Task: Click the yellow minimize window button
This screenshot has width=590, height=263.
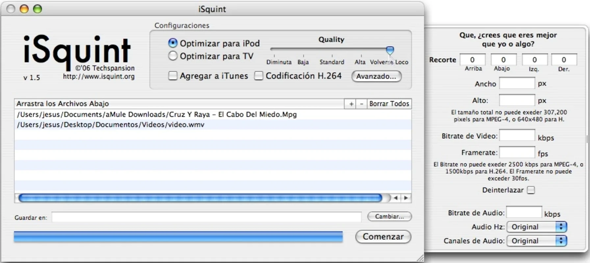Action: point(24,9)
